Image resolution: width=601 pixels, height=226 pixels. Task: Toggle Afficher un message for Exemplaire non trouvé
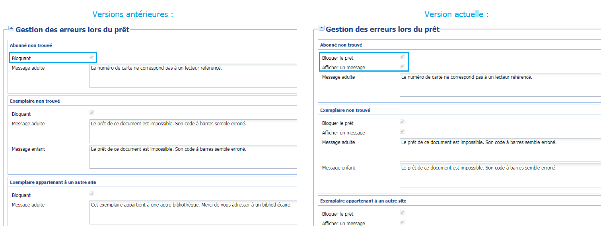coord(402,132)
